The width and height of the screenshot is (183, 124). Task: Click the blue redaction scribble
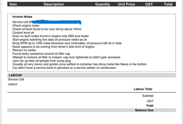56,22
